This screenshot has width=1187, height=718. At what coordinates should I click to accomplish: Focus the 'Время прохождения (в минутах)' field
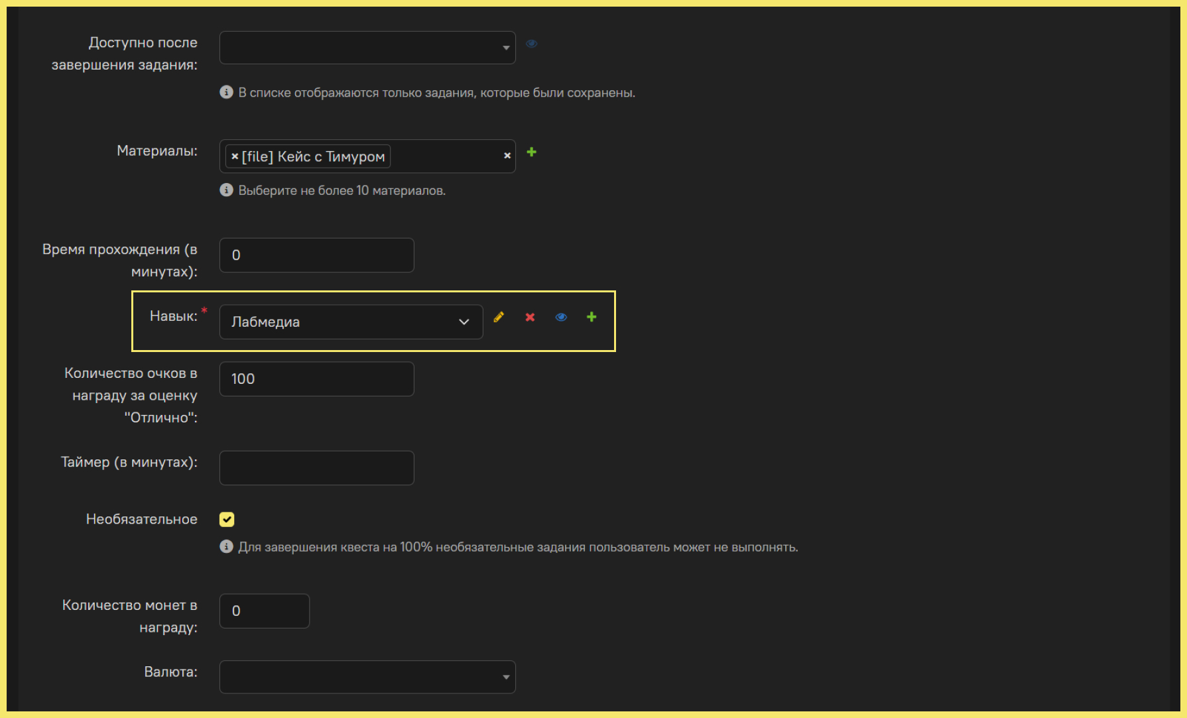pyautogui.click(x=317, y=255)
